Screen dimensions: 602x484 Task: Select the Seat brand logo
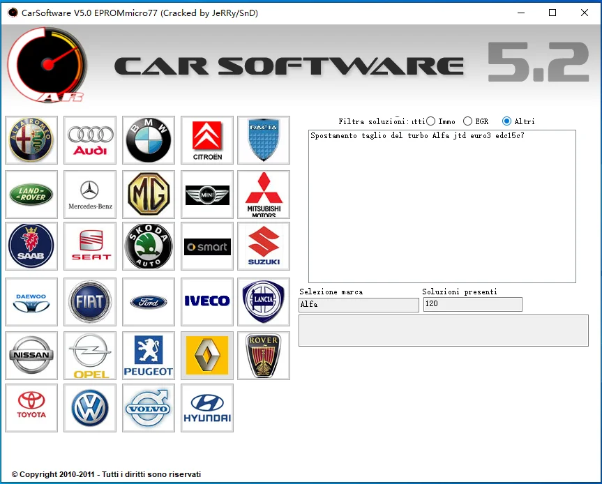90,246
